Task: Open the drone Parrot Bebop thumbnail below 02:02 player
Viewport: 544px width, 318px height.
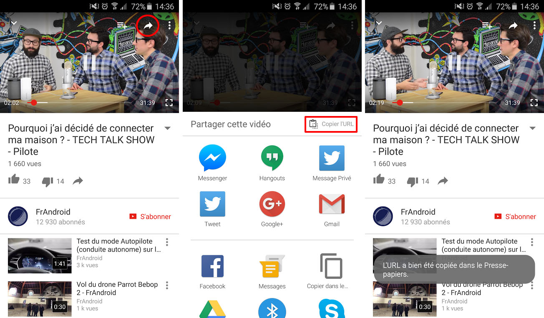Action: (x=40, y=299)
